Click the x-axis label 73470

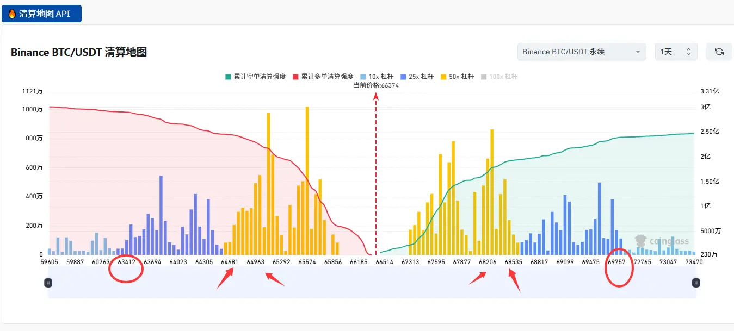tap(694, 262)
